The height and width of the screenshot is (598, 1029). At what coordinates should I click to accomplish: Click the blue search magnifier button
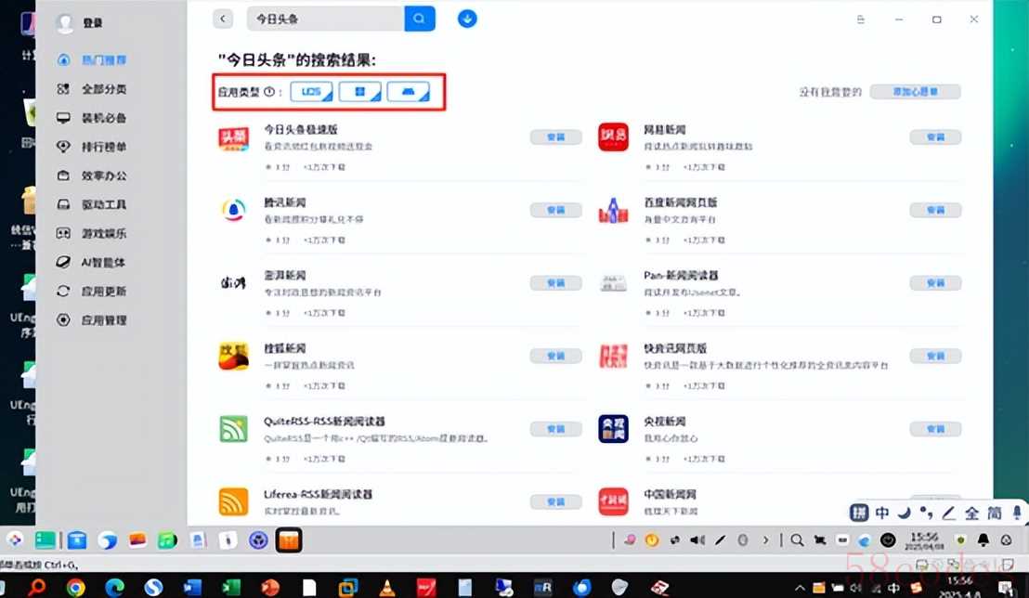(x=420, y=19)
